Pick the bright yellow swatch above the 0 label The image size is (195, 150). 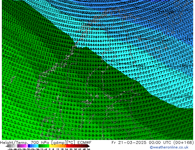pyautogui.click(x=50, y=146)
